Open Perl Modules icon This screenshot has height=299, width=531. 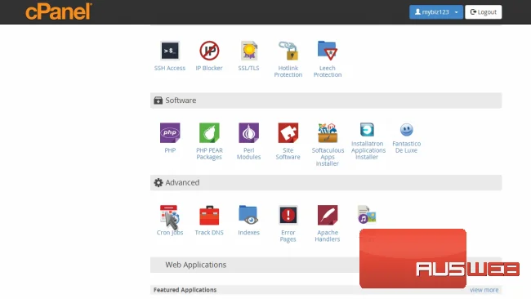(x=248, y=132)
